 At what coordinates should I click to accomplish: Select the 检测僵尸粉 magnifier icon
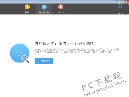[x=44, y=7]
